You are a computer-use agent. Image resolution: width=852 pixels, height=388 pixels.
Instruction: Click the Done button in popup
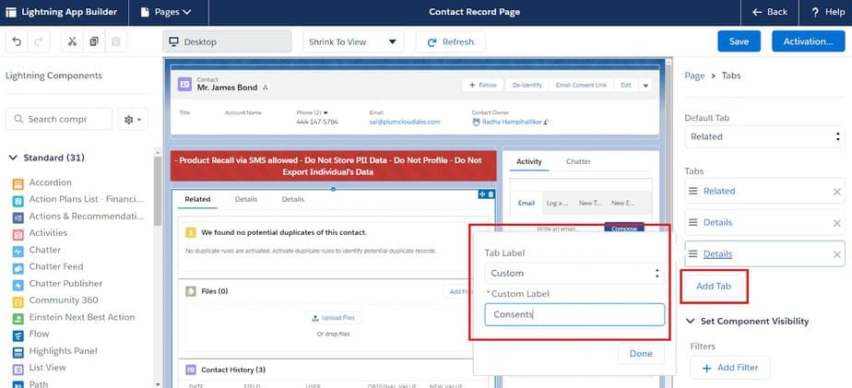[x=640, y=353]
